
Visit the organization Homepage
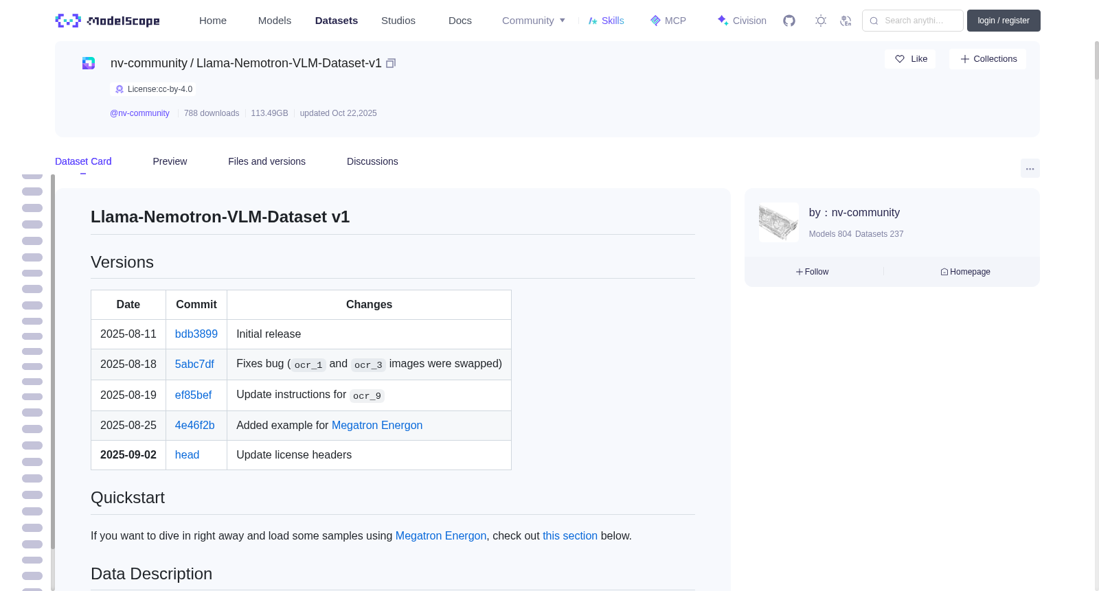click(966, 272)
